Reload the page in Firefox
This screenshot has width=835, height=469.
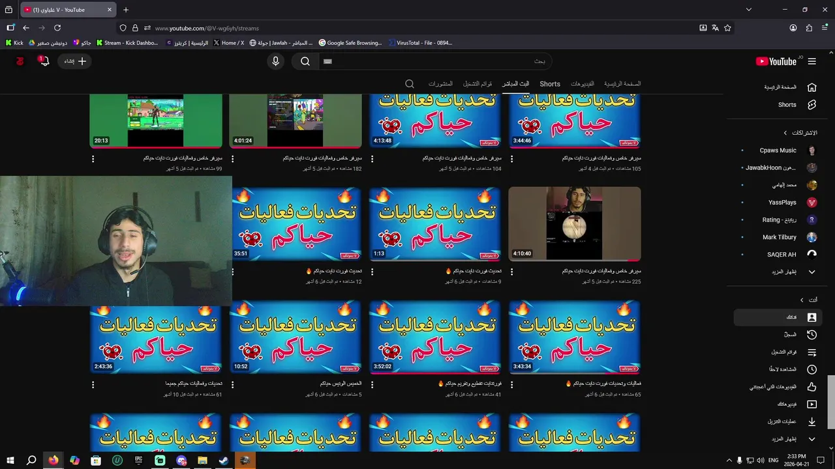pyautogui.click(x=57, y=28)
